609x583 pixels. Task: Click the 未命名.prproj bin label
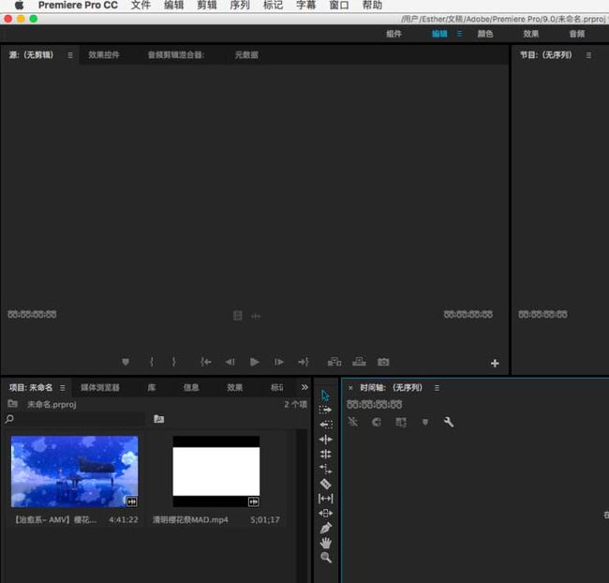click(52, 404)
